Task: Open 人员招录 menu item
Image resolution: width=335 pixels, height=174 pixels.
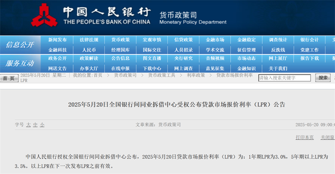Action: click(x=183, y=50)
